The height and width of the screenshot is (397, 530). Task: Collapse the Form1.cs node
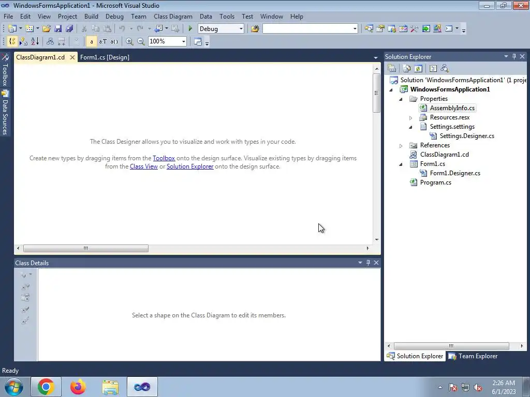coord(401,164)
